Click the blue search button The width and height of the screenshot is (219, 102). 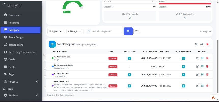[x=128, y=31]
